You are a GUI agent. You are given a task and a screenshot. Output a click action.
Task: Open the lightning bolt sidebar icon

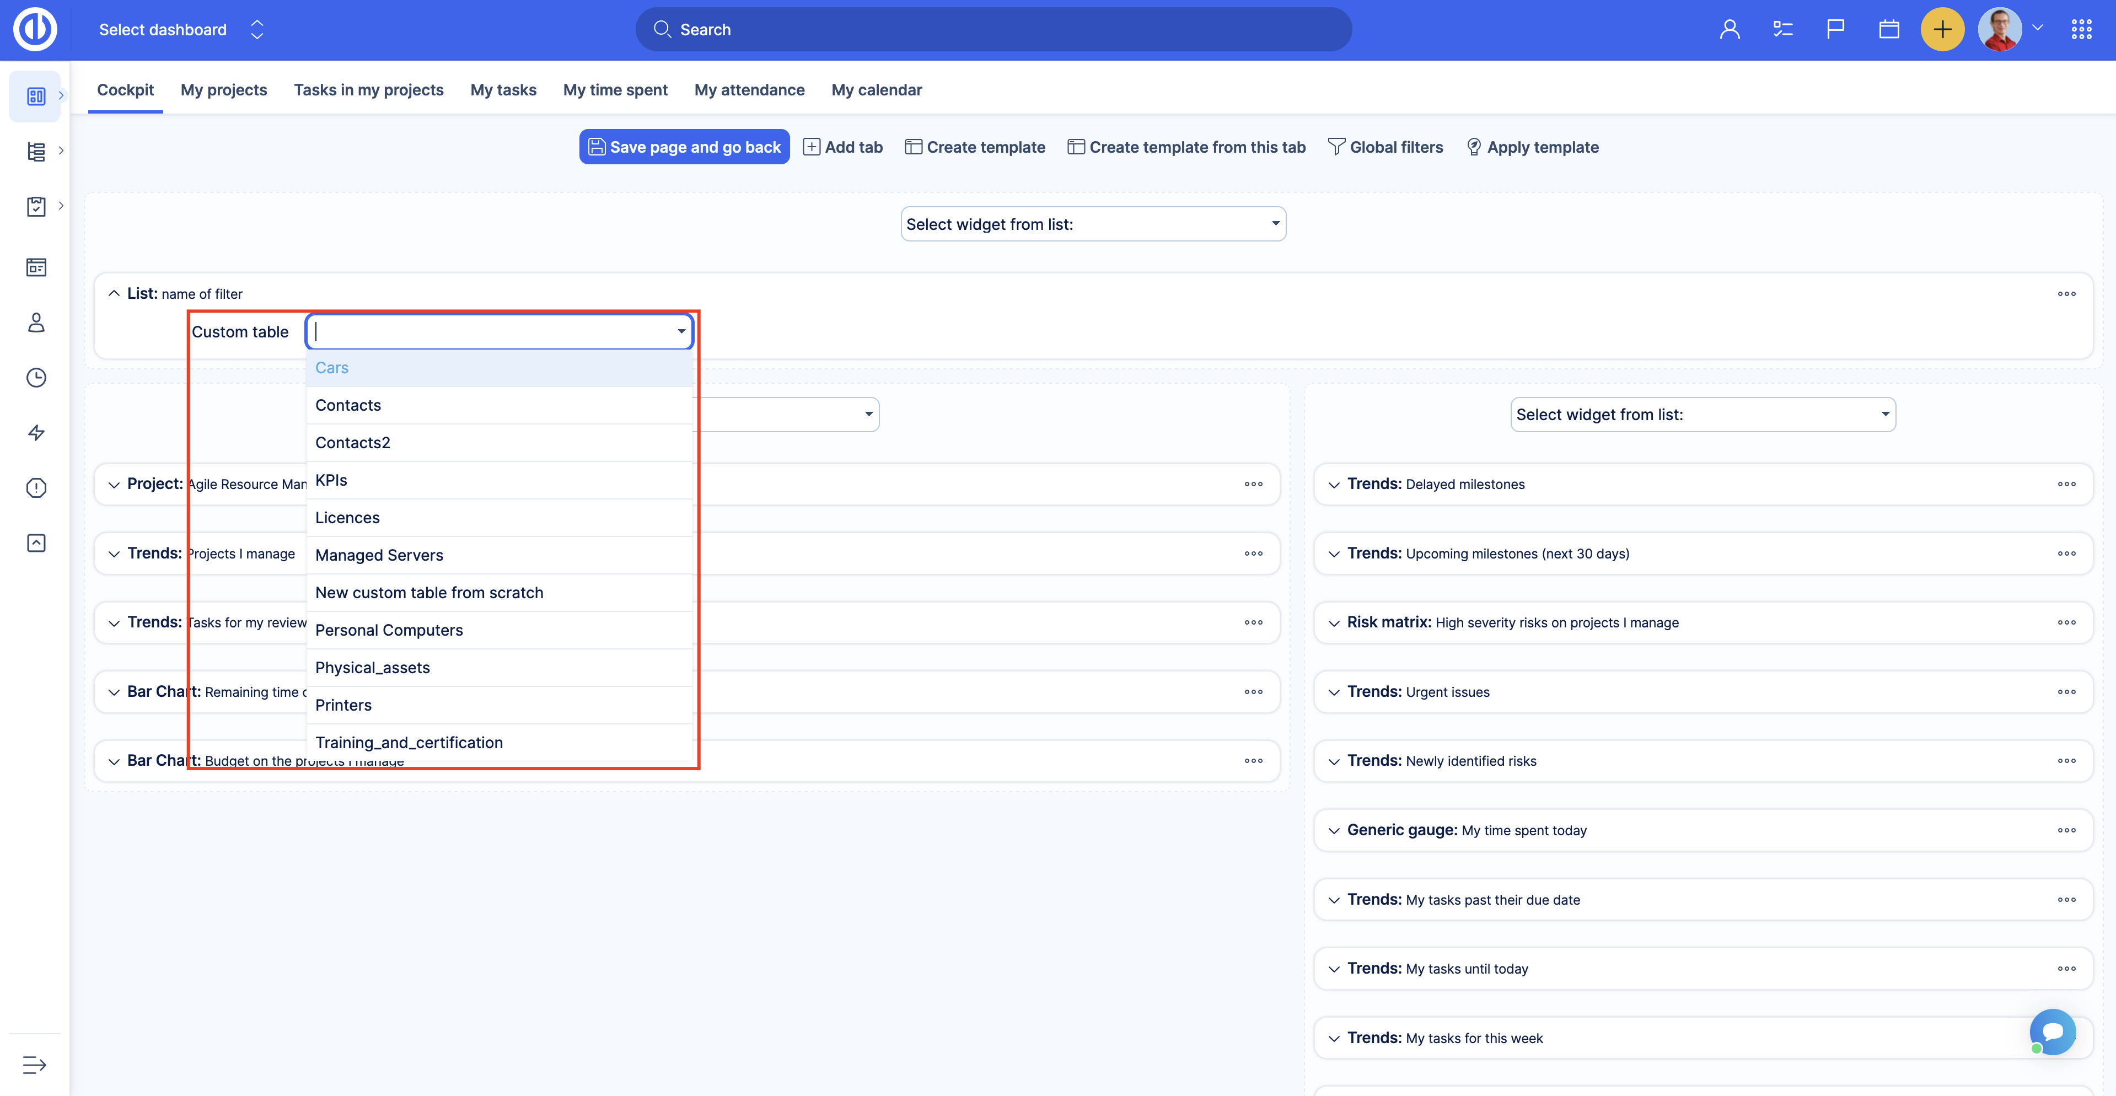36,432
